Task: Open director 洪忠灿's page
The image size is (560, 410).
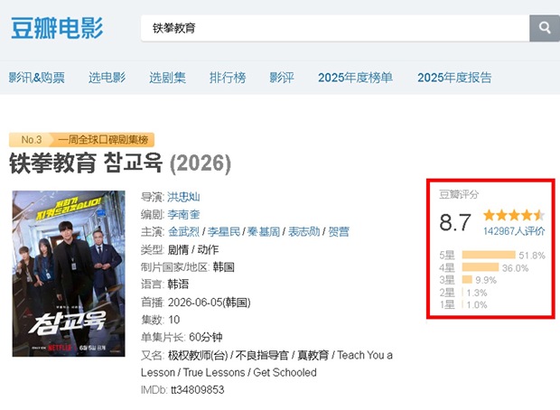Action: point(183,197)
